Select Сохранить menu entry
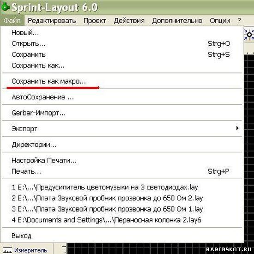Viewport: 254px width, 254px height. coord(122,54)
